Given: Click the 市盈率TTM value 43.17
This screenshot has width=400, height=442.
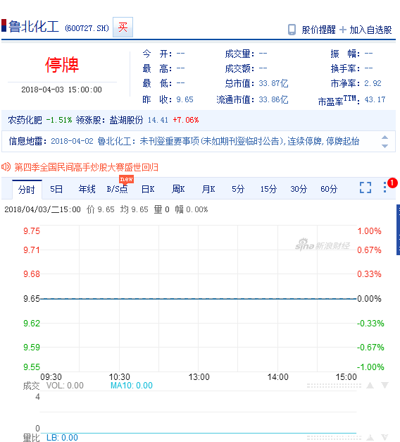Looking at the screenshot, I should tap(375, 99).
